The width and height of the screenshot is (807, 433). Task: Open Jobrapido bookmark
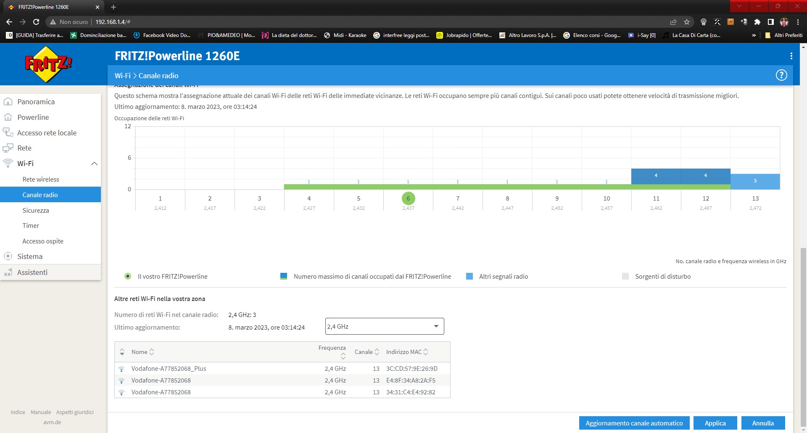coord(464,35)
